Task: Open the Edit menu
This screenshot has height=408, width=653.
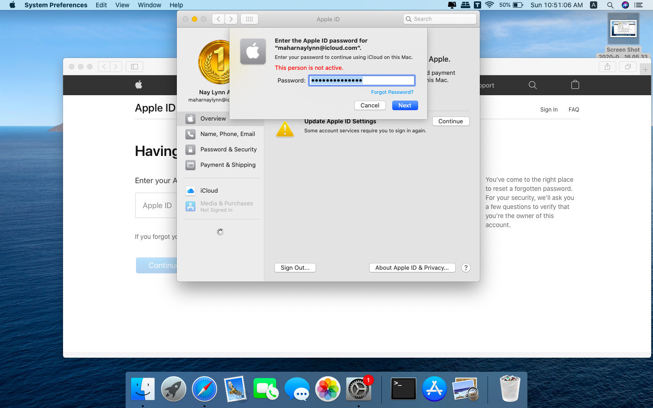Action: click(x=101, y=5)
